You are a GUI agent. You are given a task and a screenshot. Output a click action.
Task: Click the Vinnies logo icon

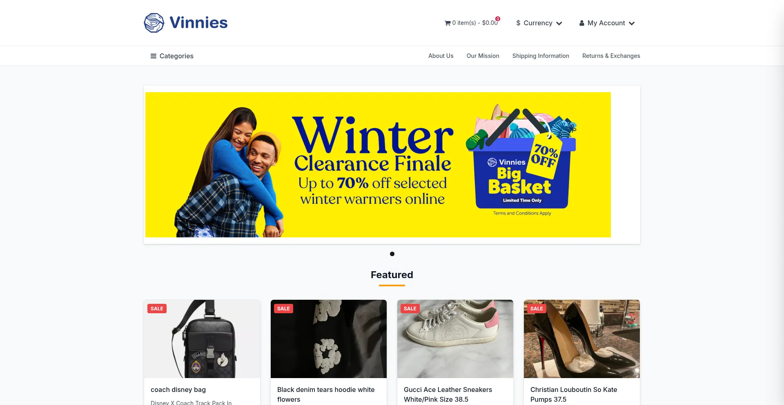(154, 23)
